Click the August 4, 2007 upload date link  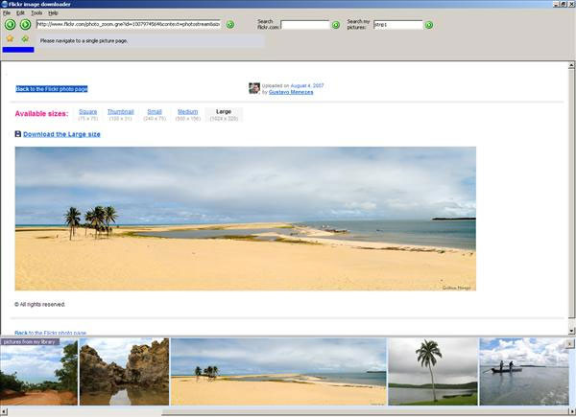(307, 86)
